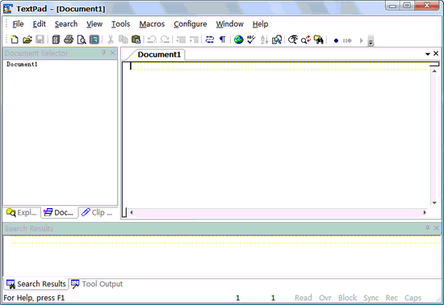Open the Edit menu
Viewport: 444px width, 305px height.
coord(39,24)
